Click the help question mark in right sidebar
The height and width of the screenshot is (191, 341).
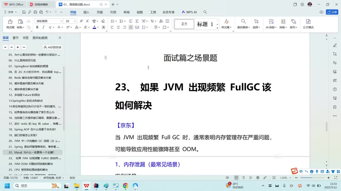click(x=335, y=89)
